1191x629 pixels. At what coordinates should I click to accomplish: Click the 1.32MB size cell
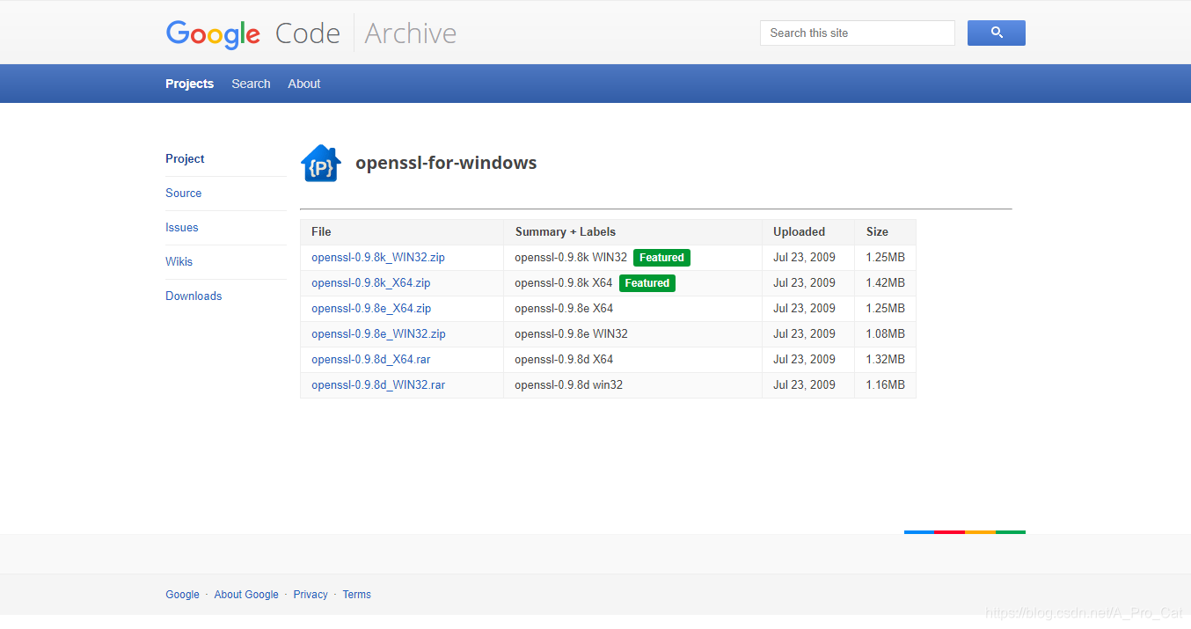pos(886,360)
